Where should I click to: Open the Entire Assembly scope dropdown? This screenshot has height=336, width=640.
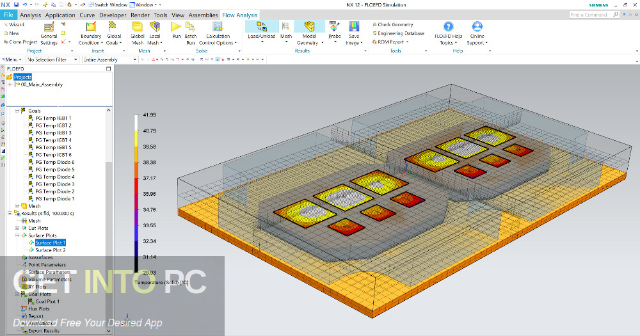pyautogui.click(x=110, y=60)
